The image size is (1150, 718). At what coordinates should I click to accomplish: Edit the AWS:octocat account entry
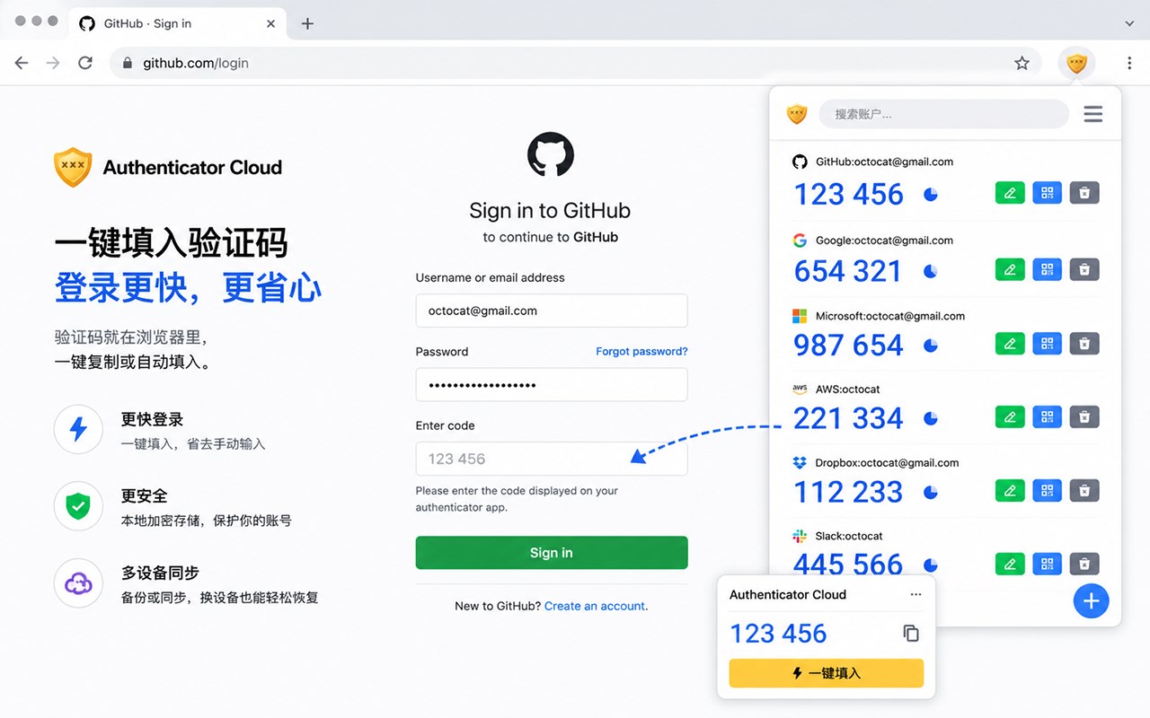click(x=1010, y=416)
